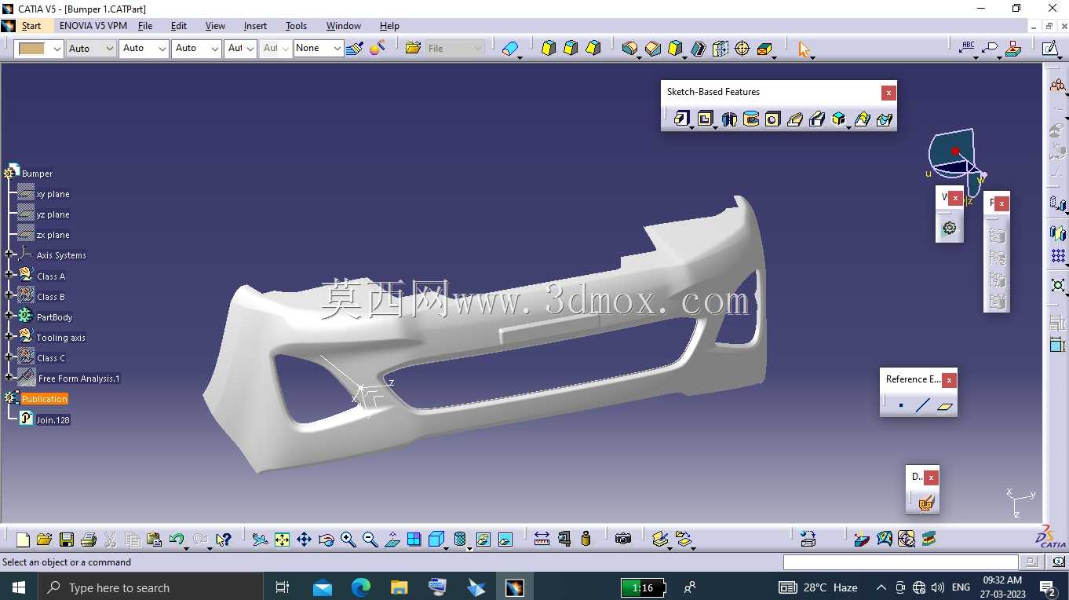This screenshot has height=600, width=1069.
Task: Open the Pad tool sub-menu arrow
Action: click(691, 126)
